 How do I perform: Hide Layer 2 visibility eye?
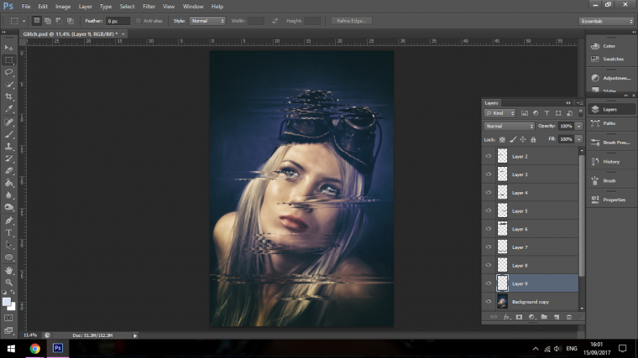pyautogui.click(x=489, y=156)
